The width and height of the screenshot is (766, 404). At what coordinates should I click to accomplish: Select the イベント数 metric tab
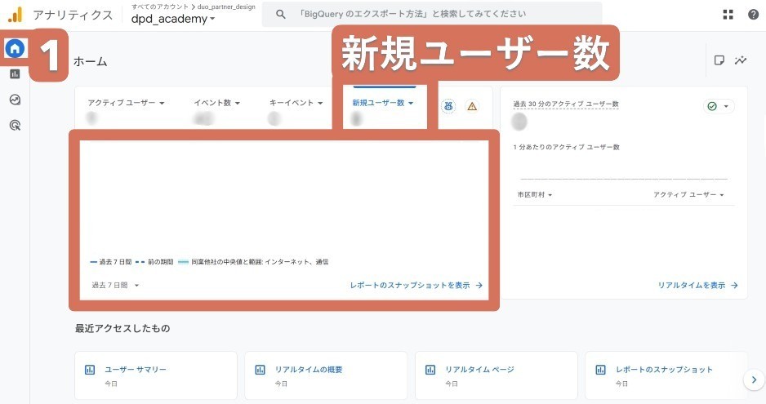[216, 104]
